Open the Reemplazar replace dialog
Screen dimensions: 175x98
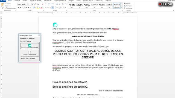pos(128,6)
